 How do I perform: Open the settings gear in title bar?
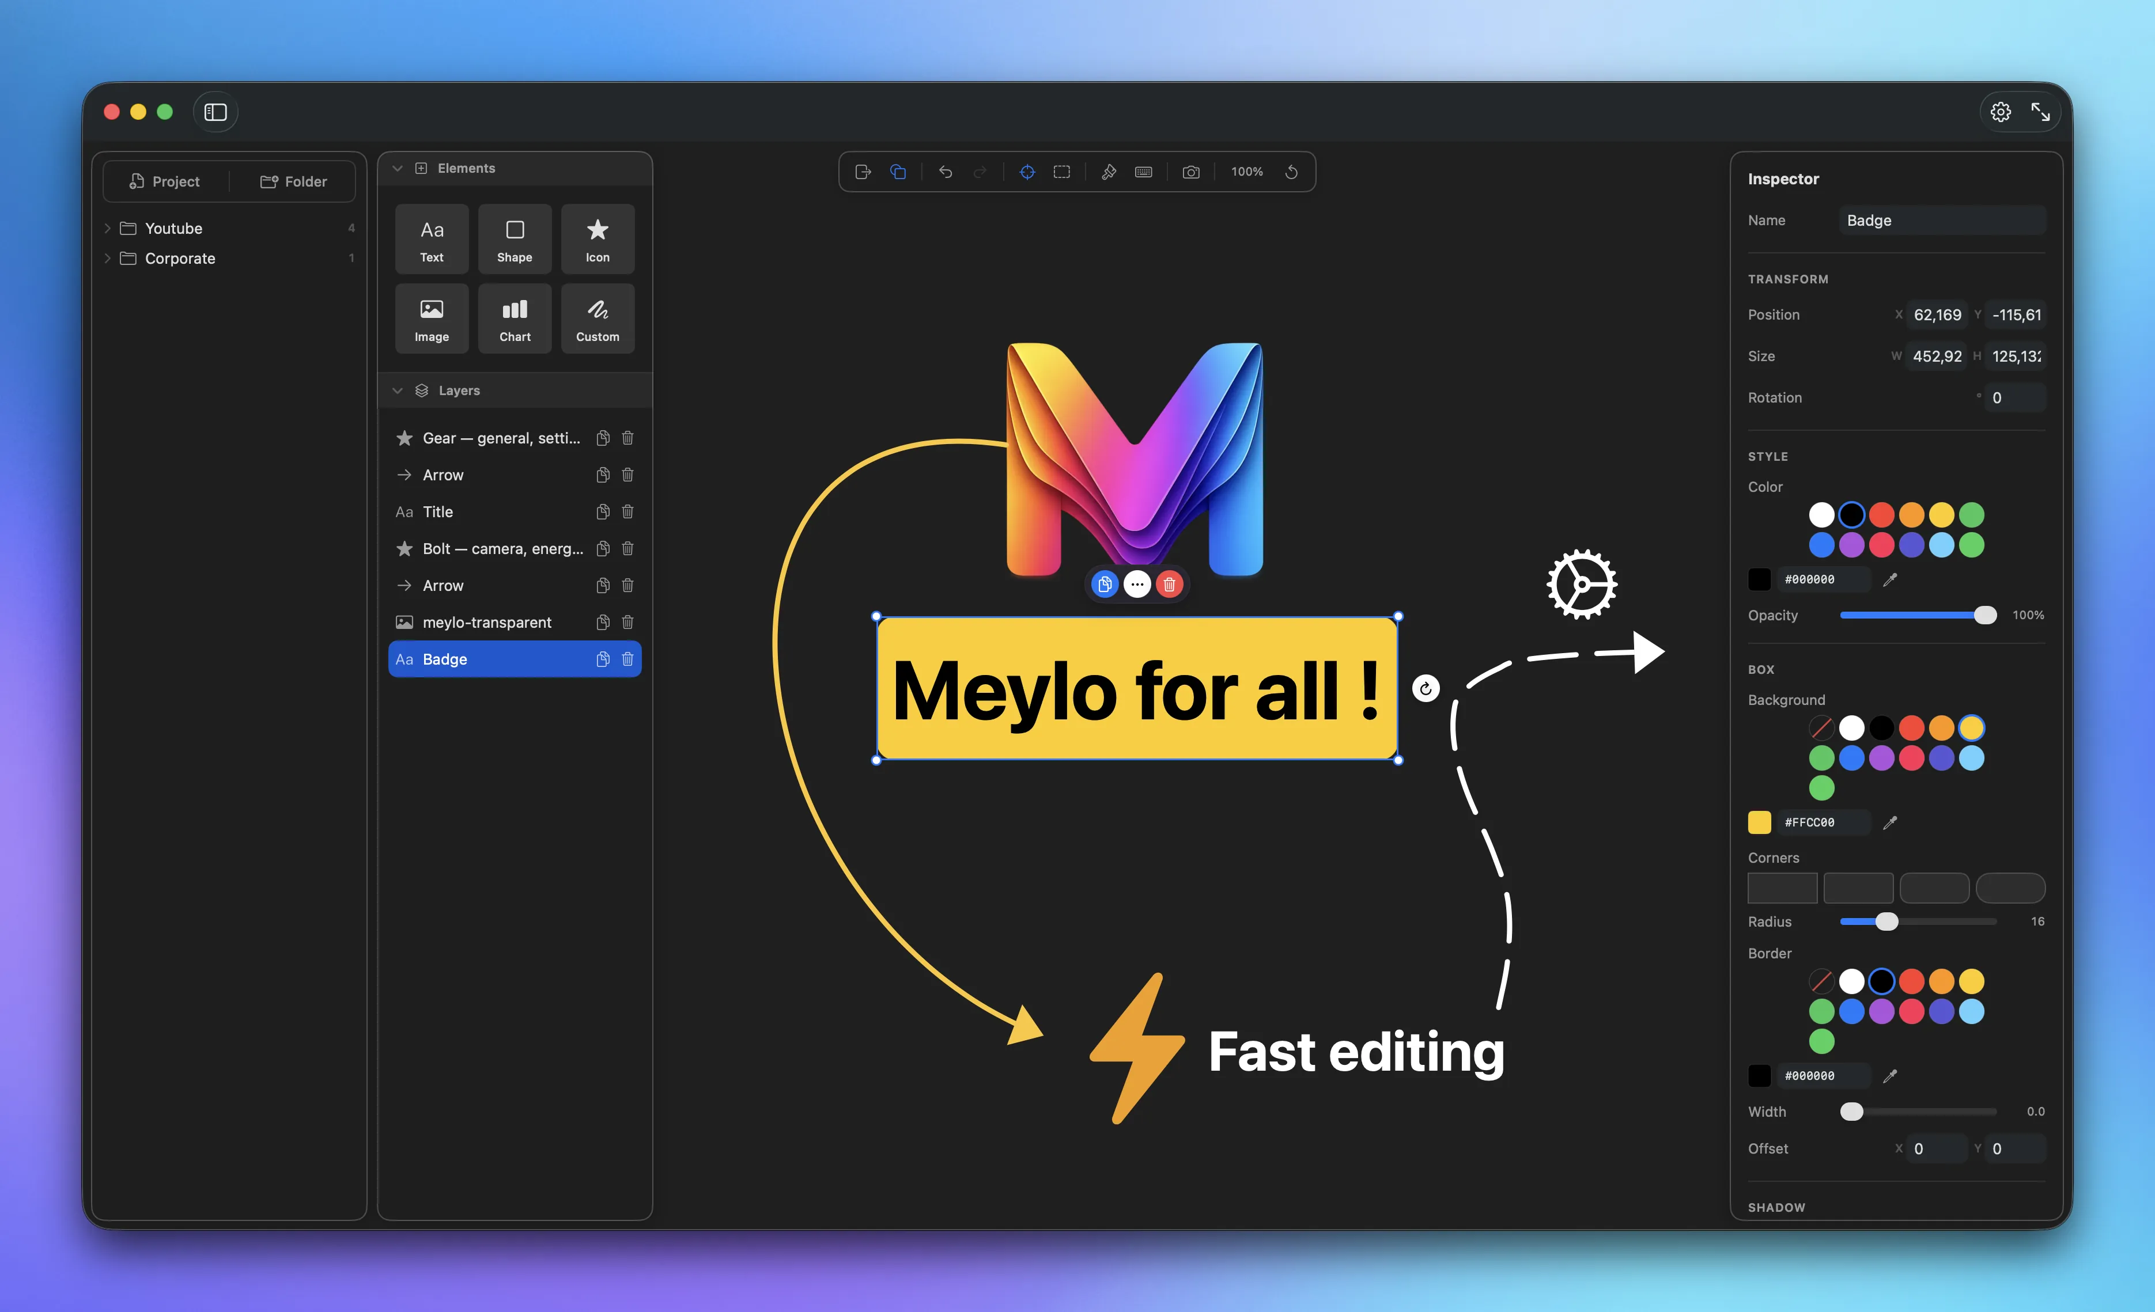(2000, 112)
